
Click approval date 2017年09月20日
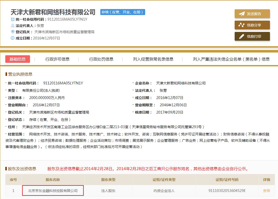(x=170, y=112)
